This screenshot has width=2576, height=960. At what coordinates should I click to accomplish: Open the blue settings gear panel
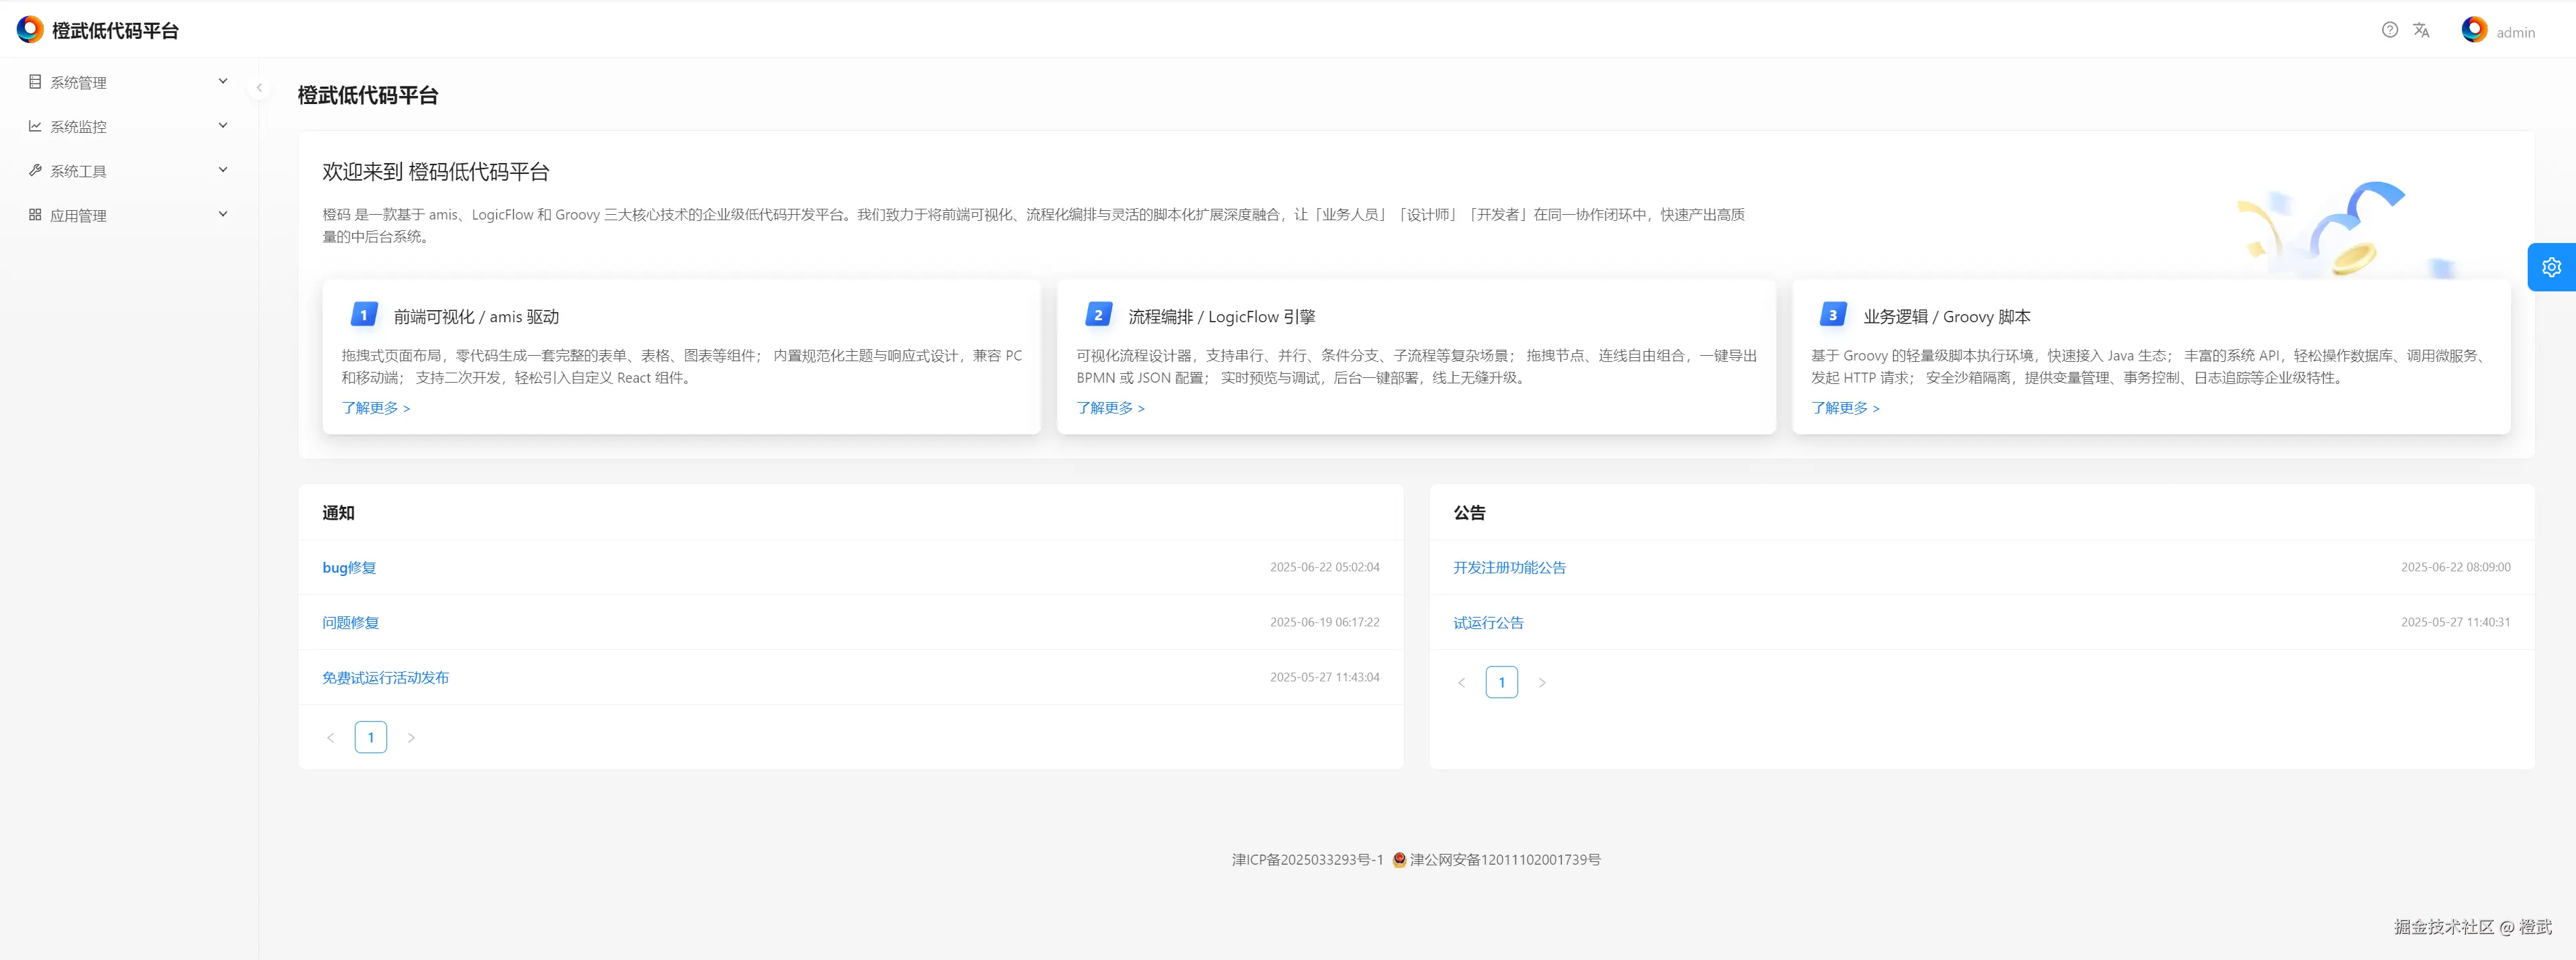2551,267
